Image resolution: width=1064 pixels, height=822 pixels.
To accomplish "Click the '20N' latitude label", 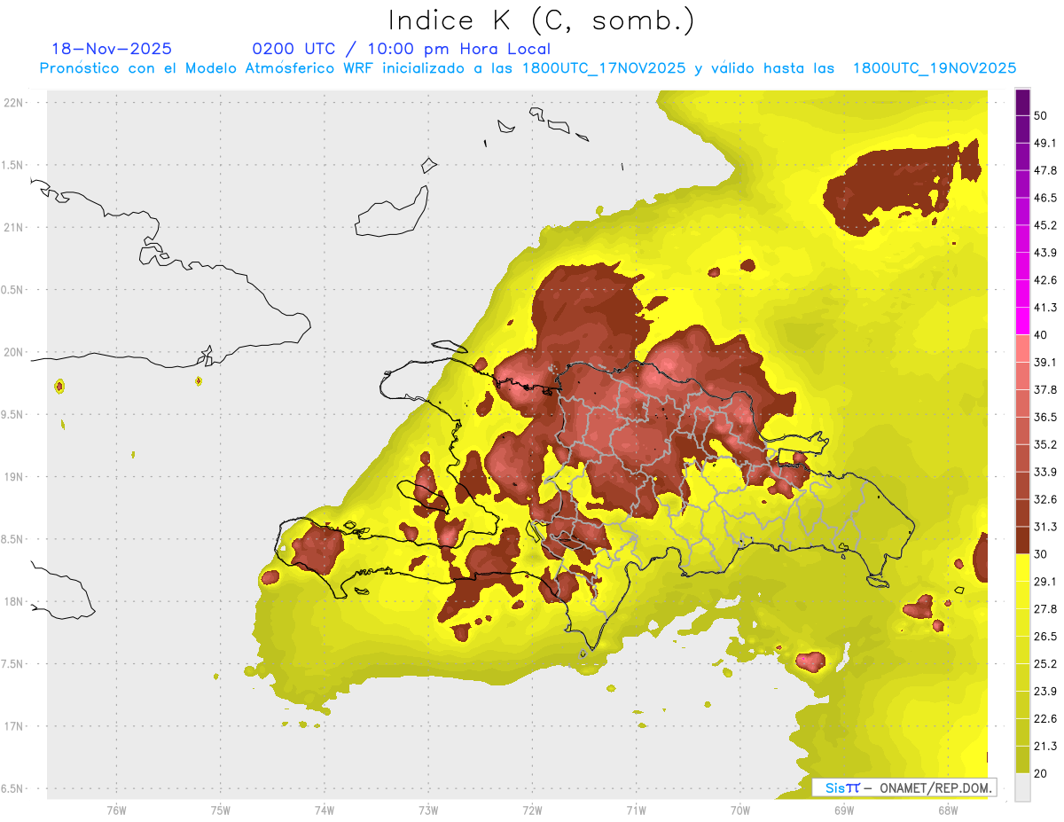I will pyautogui.click(x=15, y=352).
